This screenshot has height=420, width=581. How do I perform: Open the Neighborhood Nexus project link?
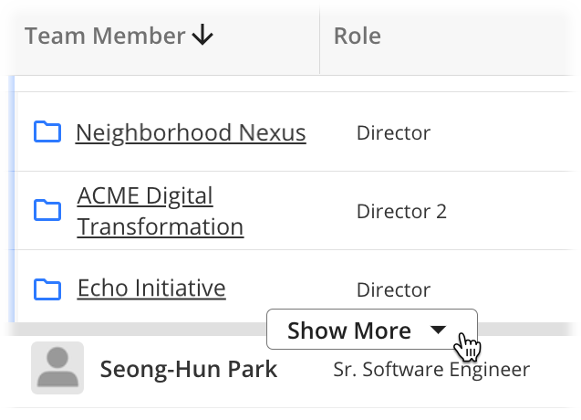pos(191,132)
